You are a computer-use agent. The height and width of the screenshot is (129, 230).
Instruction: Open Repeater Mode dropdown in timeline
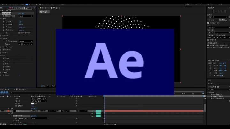point(39,118)
